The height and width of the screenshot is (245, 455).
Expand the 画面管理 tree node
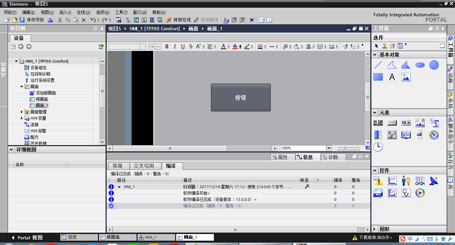(x=22, y=112)
